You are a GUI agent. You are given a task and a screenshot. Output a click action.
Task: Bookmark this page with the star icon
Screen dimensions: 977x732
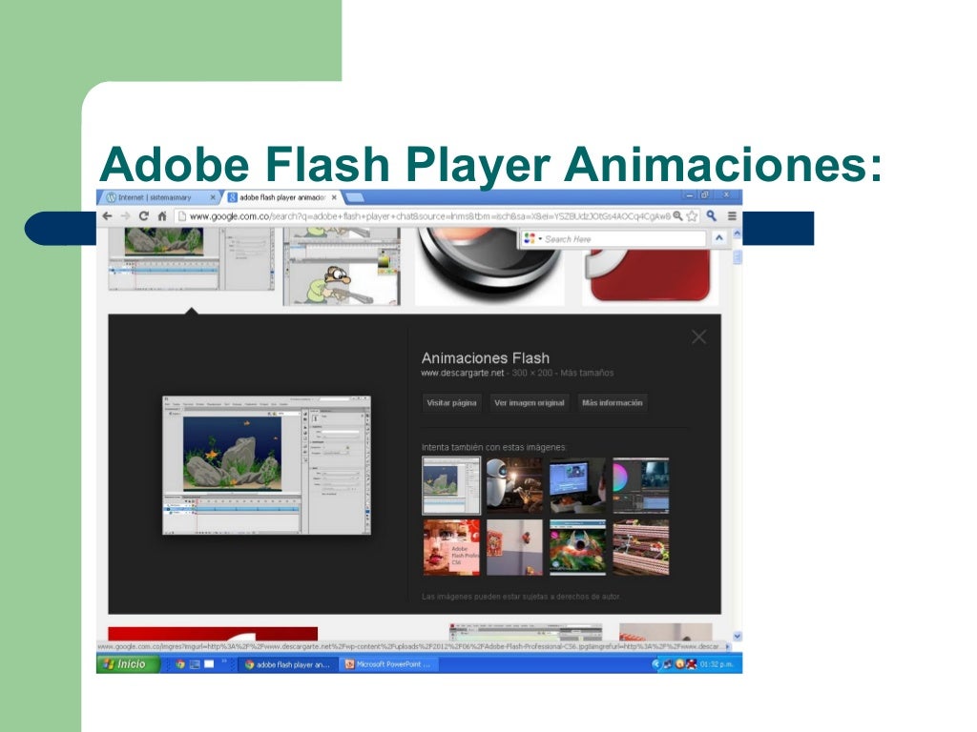click(x=692, y=216)
